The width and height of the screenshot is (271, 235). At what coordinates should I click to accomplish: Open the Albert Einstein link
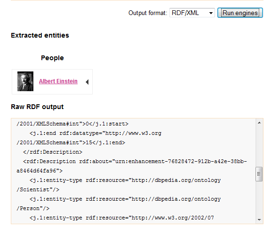[58, 81]
